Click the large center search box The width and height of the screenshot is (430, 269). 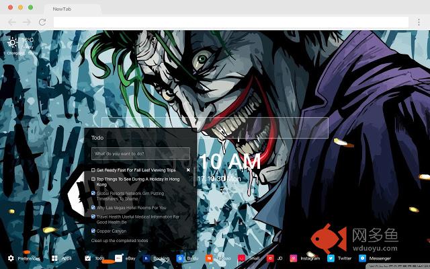coord(215,127)
